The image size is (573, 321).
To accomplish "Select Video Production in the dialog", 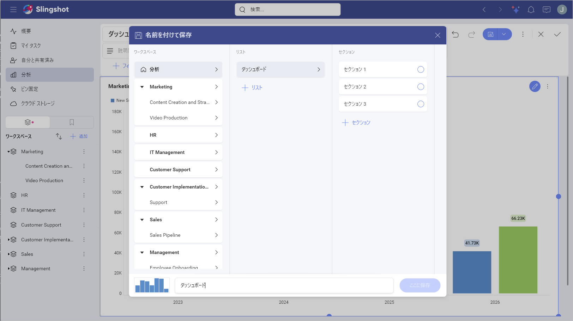I will (178, 118).
